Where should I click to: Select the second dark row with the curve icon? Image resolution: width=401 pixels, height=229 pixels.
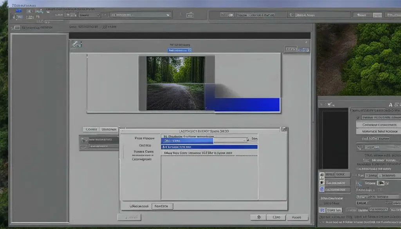click(99, 146)
